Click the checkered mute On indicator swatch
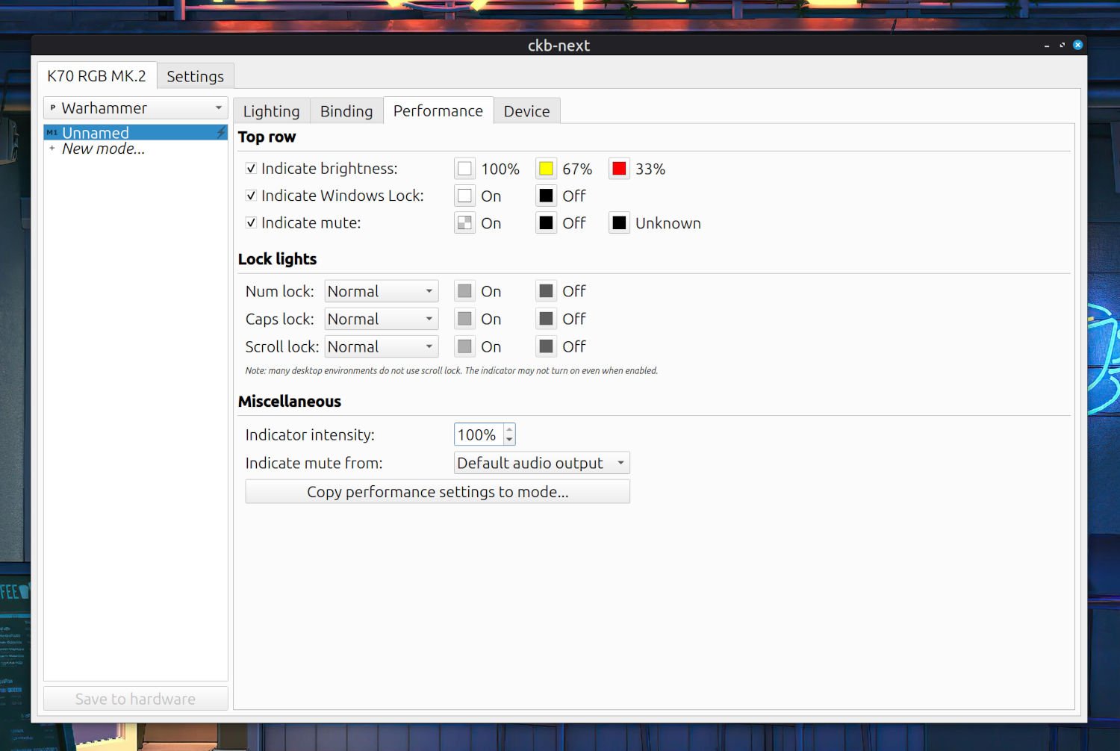 (464, 222)
